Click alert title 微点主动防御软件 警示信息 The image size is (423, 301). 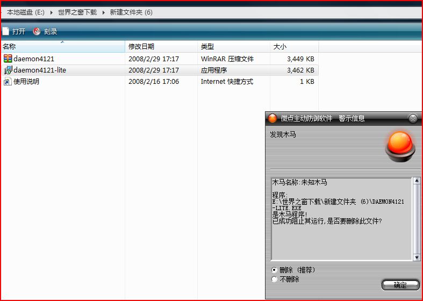coord(322,118)
